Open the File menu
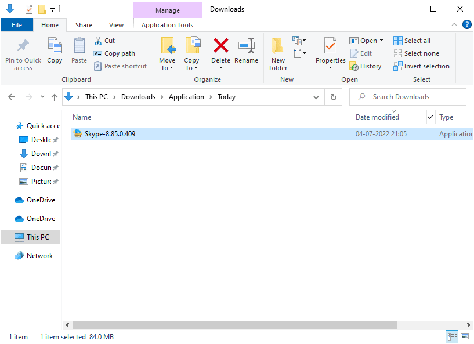Screen dimensions: 474x344 17,25
